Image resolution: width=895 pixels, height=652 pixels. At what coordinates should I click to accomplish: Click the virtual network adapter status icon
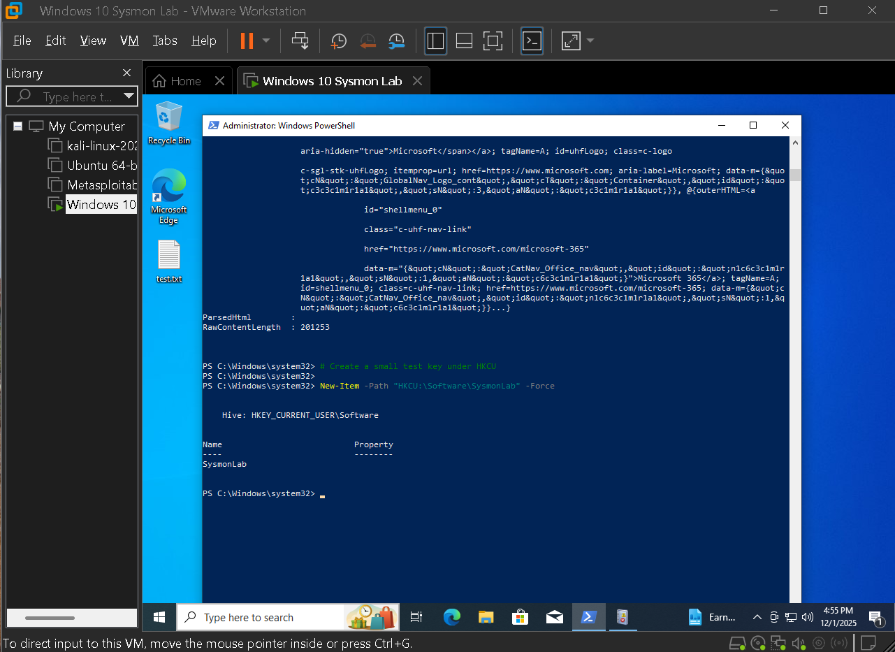coord(778,643)
